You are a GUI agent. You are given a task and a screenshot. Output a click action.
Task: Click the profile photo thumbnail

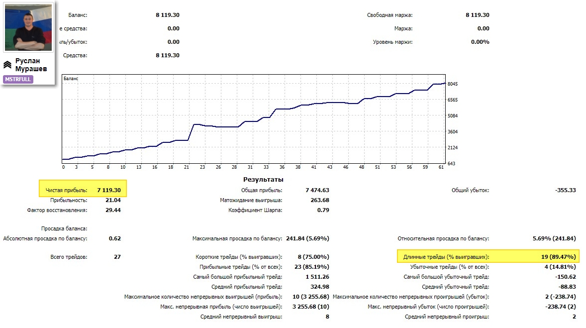pyautogui.click(x=28, y=27)
